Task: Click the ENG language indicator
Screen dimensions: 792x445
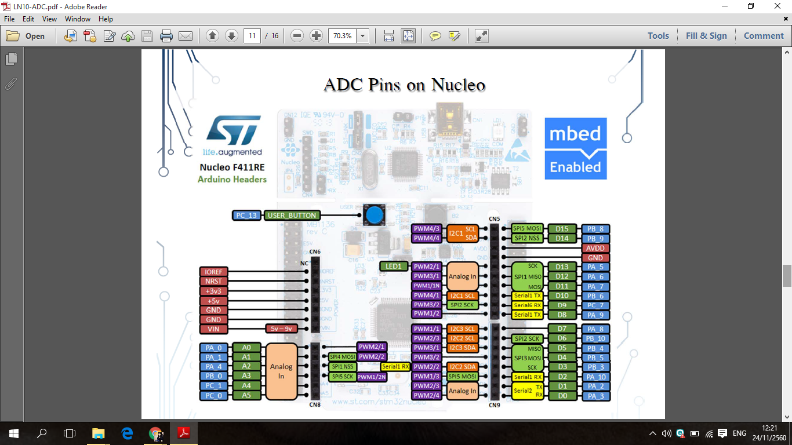Action: [x=739, y=433]
